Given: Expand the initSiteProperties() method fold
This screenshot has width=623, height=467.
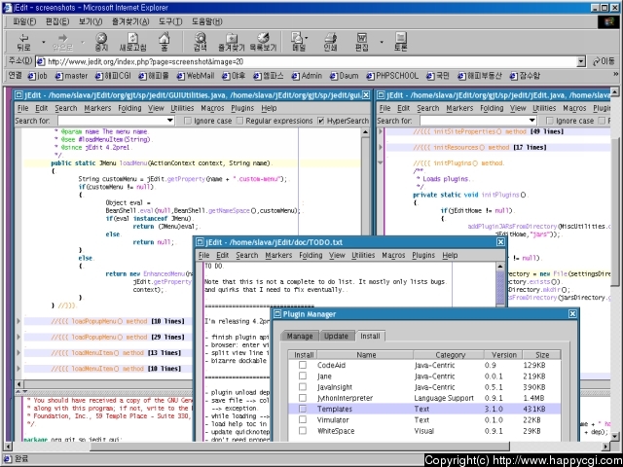Looking at the screenshot, I should [381, 131].
